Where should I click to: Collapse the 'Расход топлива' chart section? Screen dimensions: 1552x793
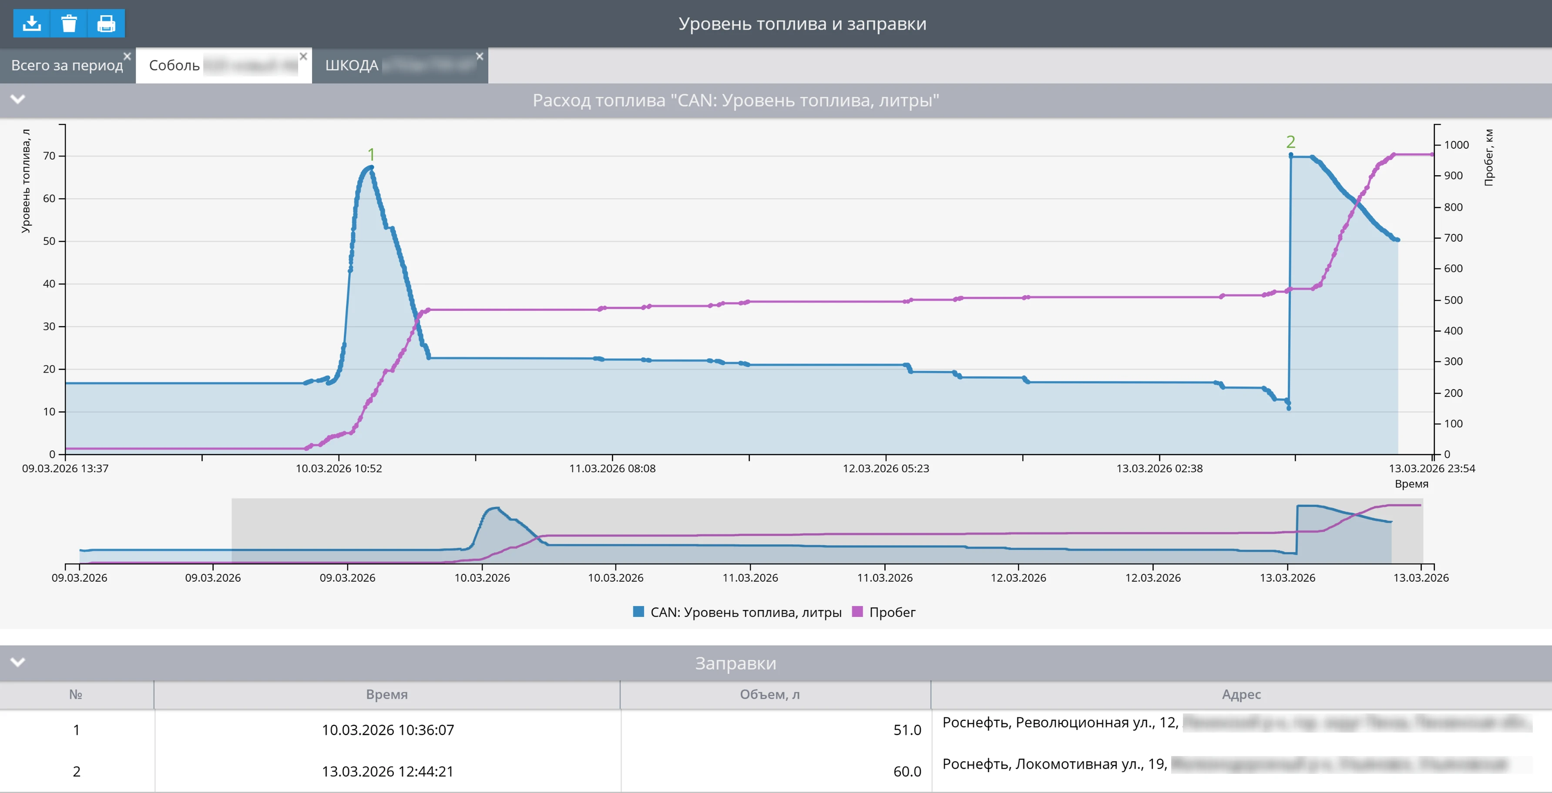pos(18,99)
